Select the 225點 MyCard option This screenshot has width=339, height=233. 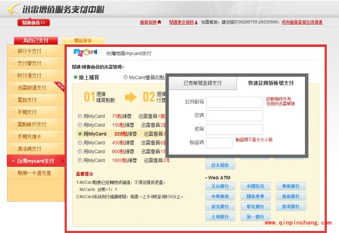pyautogui.click(x=80, y=134)
